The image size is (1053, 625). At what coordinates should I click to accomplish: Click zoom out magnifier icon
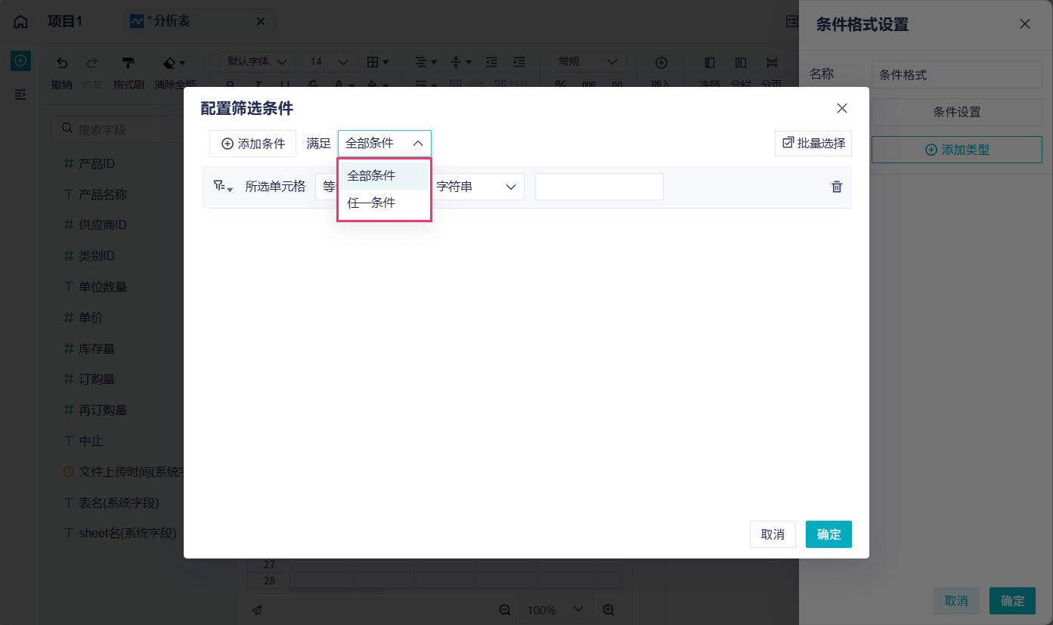tap(505, 610)
